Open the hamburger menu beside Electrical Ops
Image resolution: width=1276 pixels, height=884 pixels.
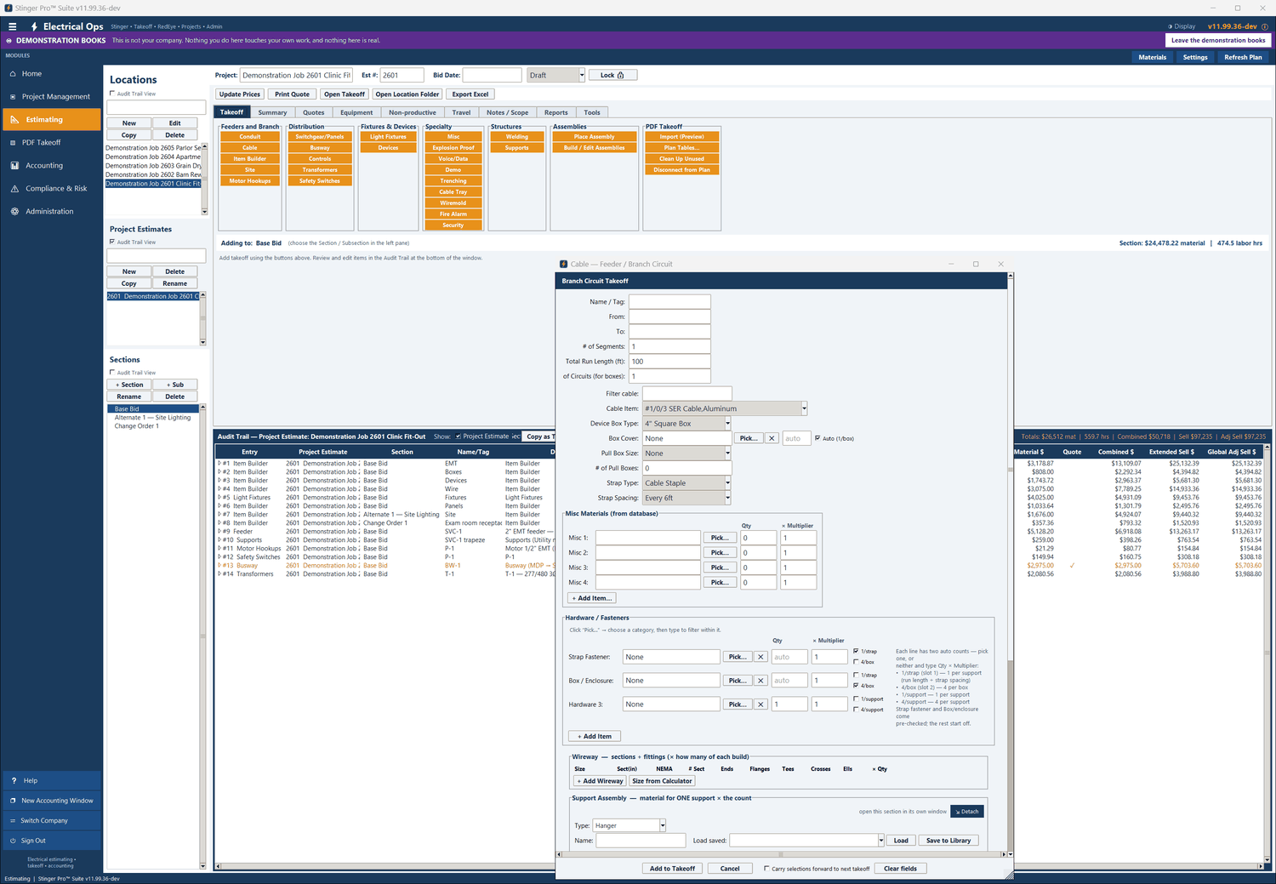pyautogui.click(x=12, y=26)
